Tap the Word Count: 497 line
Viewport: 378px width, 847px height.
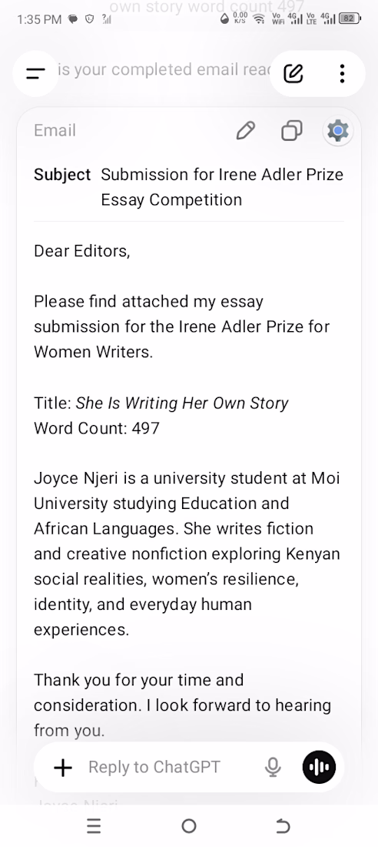point(97,428)
